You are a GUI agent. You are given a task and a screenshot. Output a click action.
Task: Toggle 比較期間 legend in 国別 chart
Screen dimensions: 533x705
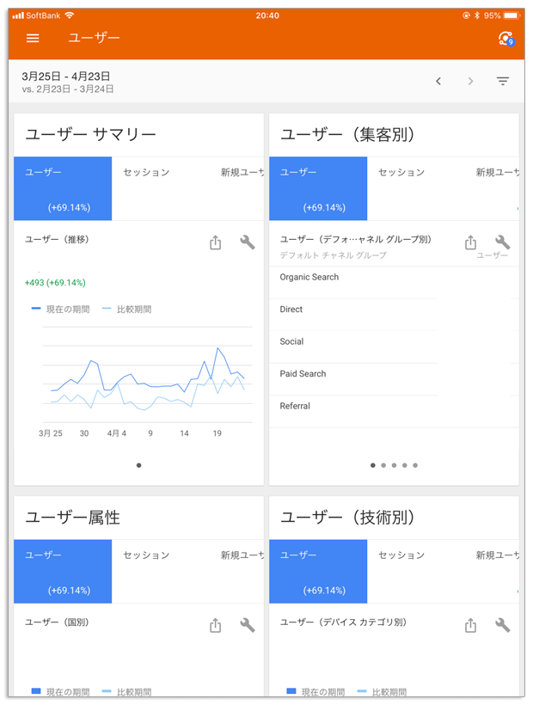[126, 691]
